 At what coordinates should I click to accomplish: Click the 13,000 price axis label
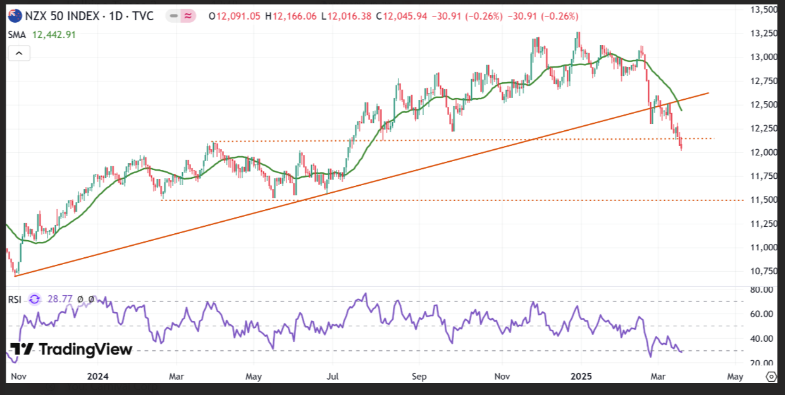pyautogui.click(x=763, y=57)
